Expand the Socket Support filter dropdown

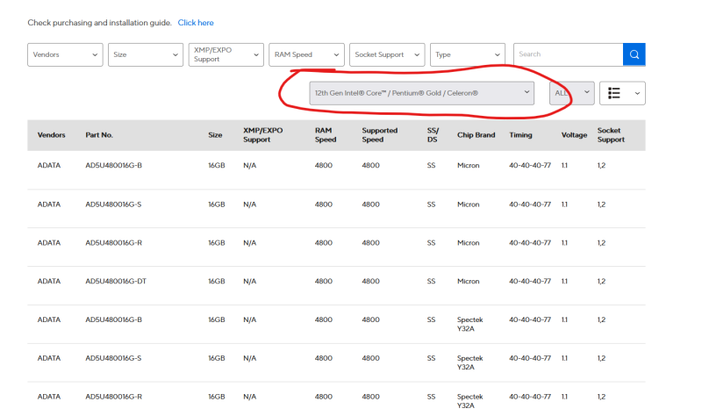[387, 54]
